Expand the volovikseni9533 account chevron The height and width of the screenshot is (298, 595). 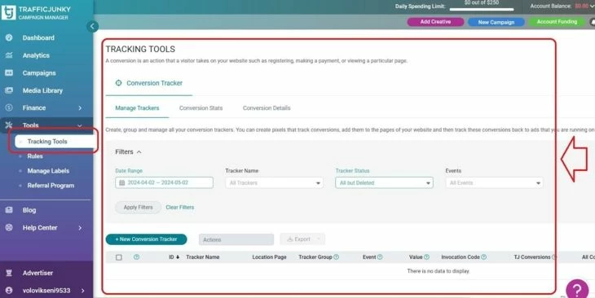[x=82, y=291]
